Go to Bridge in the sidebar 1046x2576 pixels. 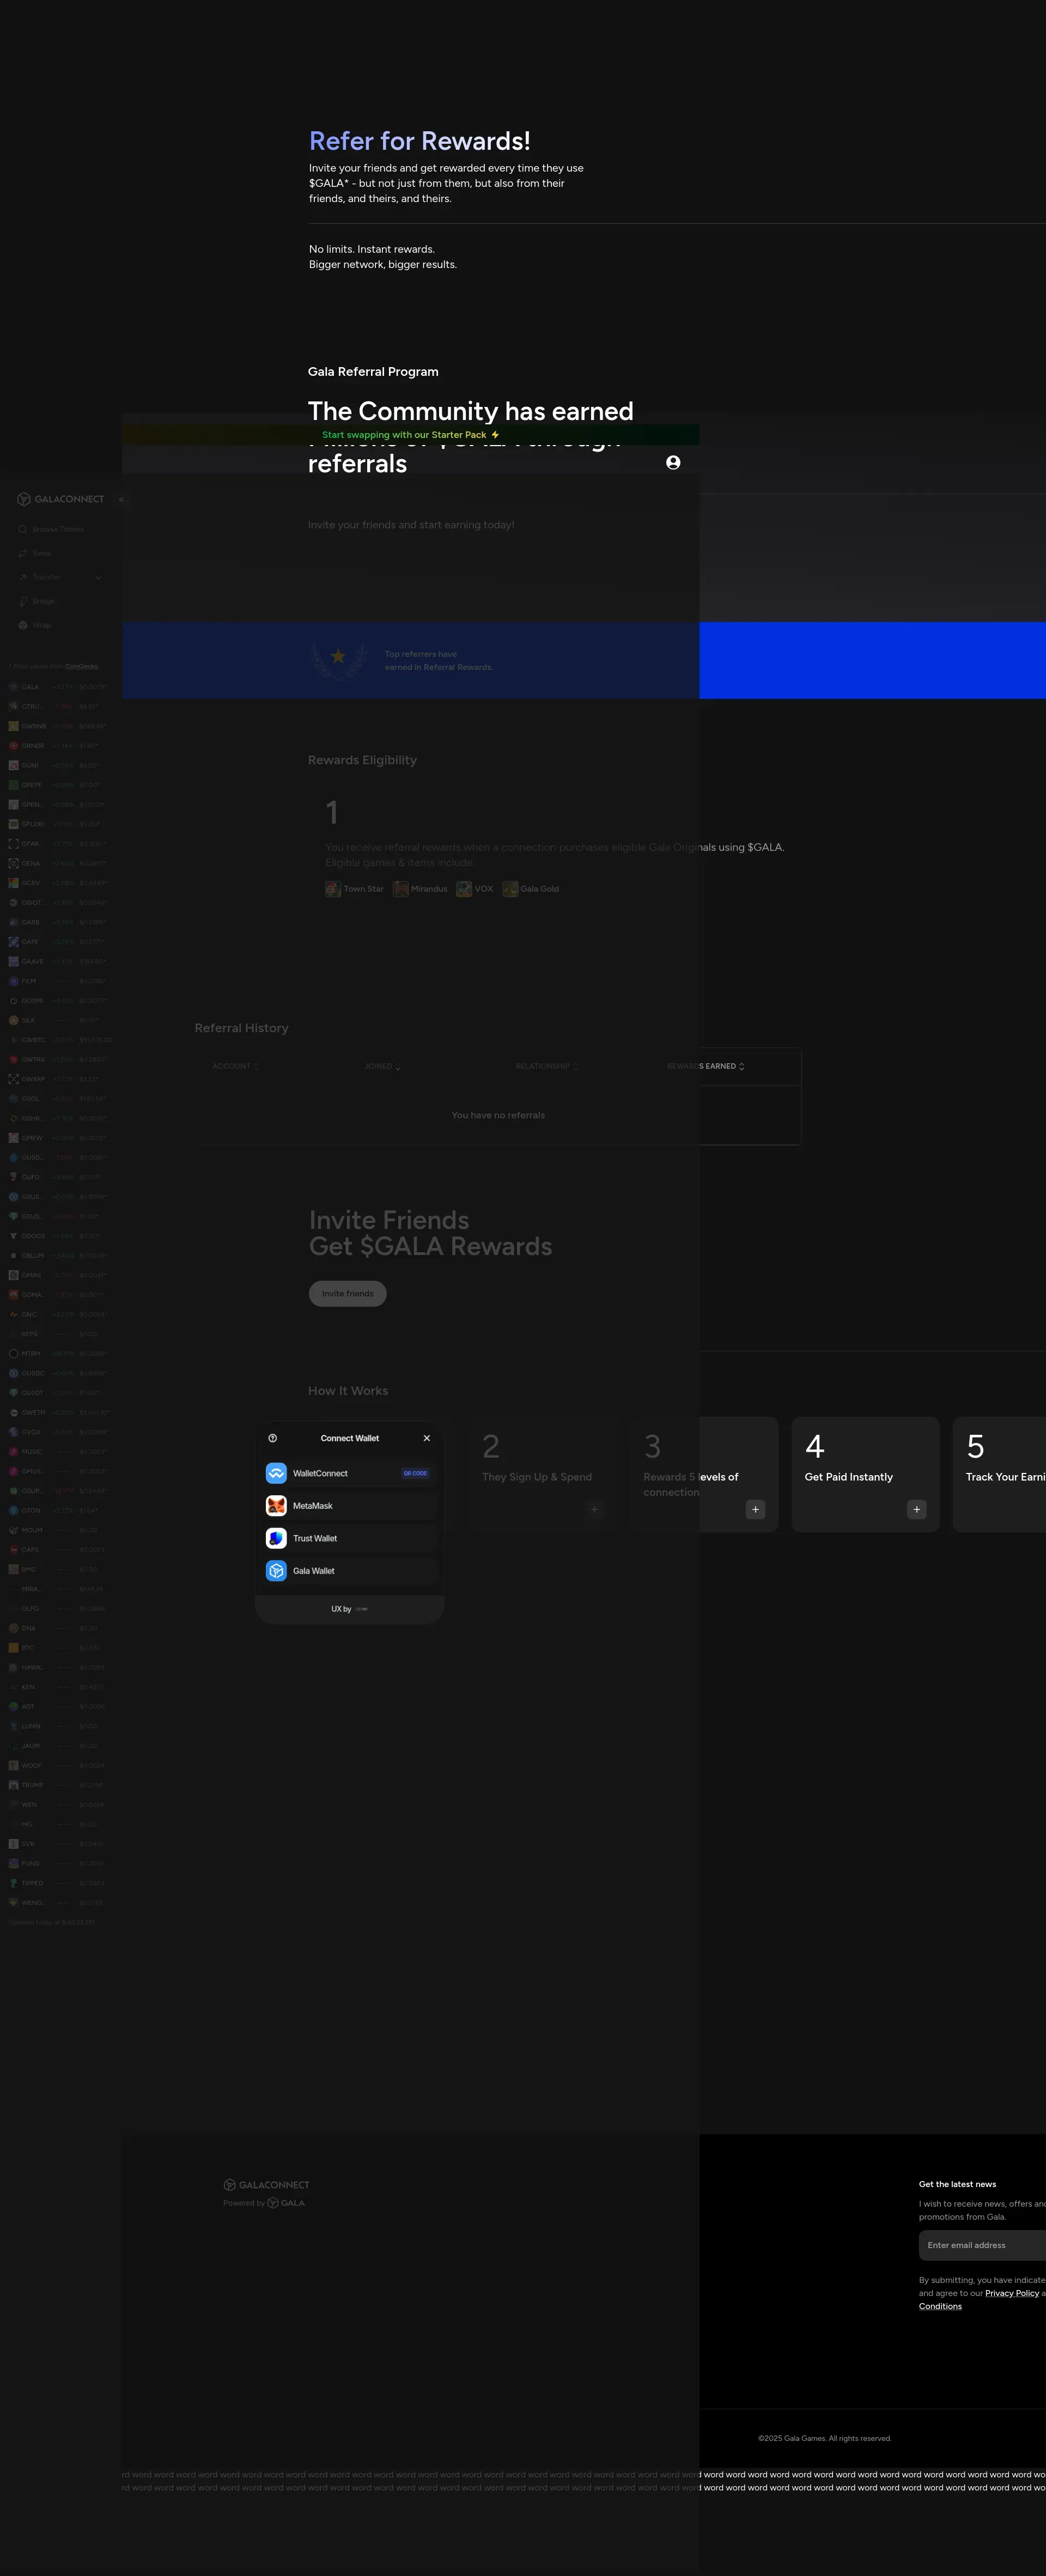[x=43, y=601]
